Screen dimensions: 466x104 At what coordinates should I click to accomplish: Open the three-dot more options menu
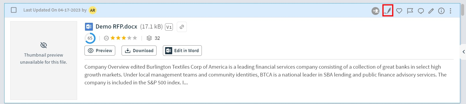450,11
